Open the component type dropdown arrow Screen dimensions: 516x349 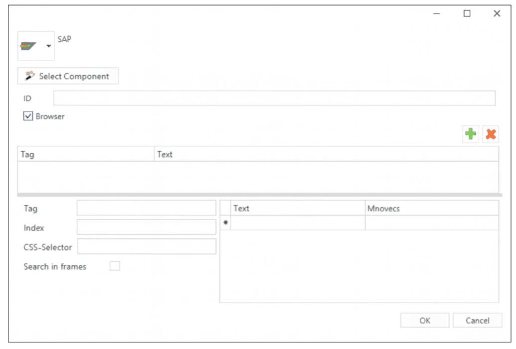[x=48, y=46]
